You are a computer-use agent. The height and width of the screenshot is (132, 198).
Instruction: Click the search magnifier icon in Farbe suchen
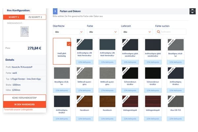coord(159,32)
